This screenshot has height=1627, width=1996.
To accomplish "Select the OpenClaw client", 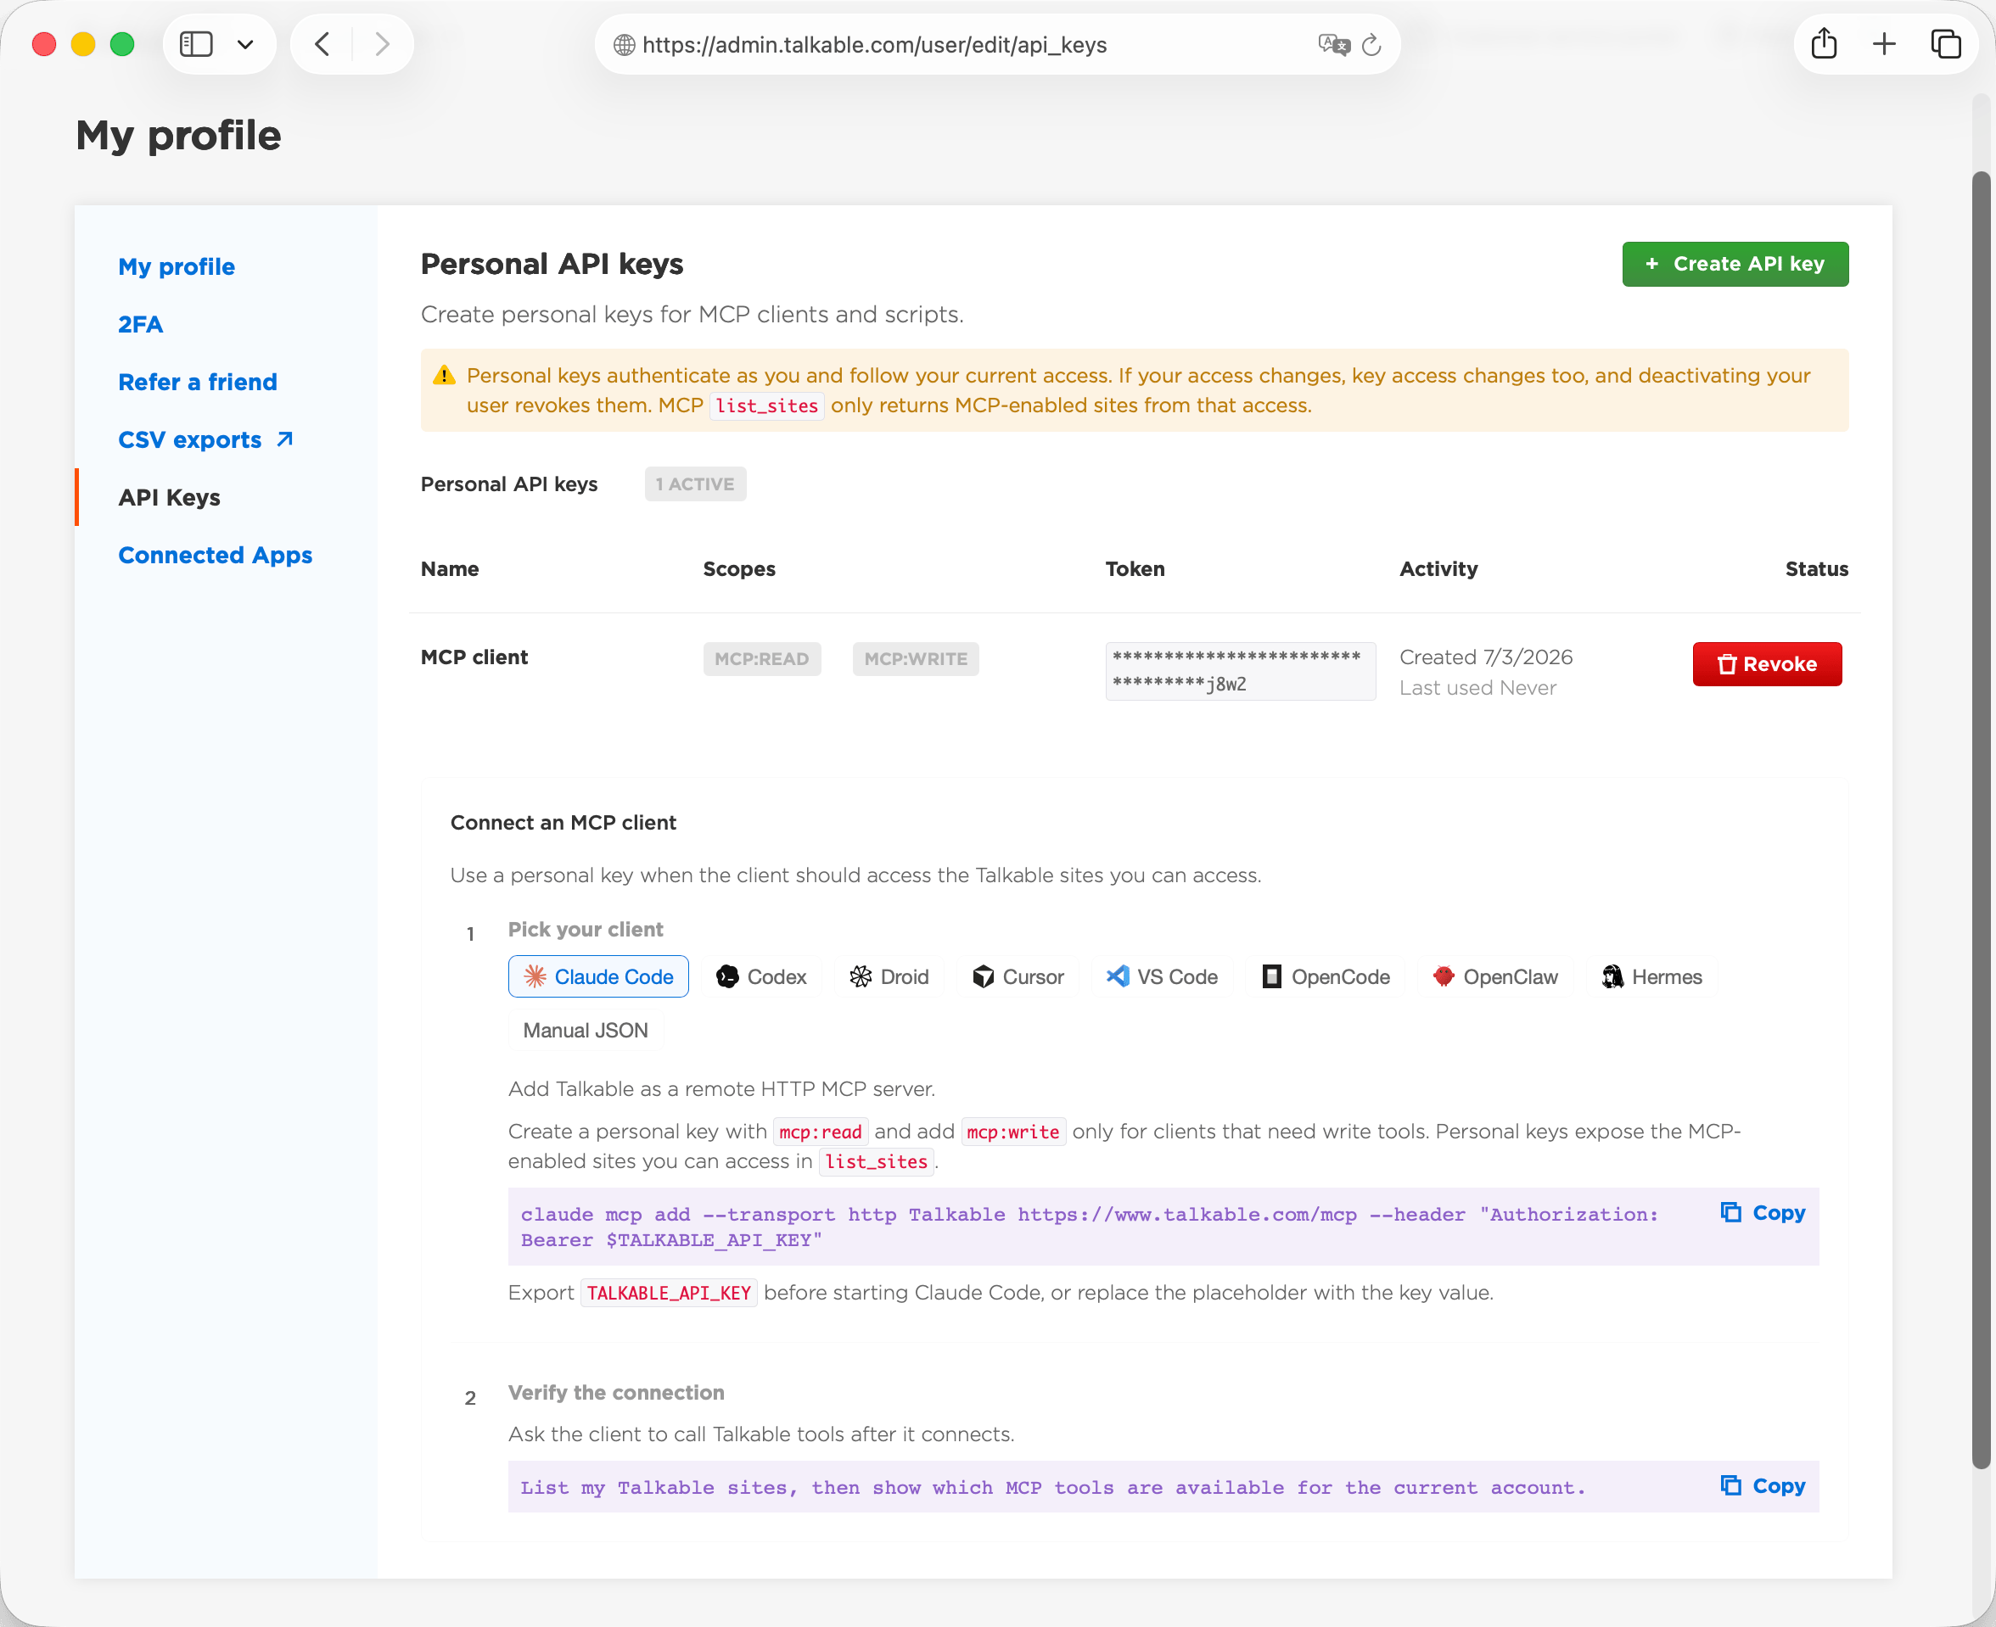I will pos(1495,976).
